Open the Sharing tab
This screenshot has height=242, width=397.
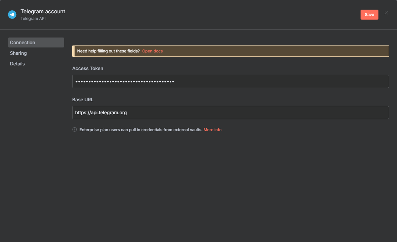point(19,53)
